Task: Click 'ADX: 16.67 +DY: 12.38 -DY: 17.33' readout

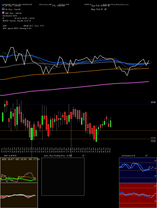Action: (x=20, y=159)
